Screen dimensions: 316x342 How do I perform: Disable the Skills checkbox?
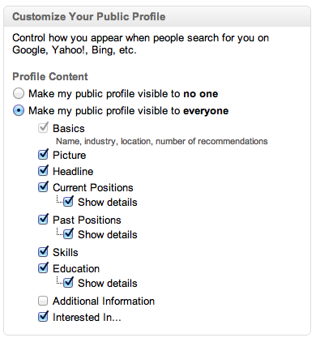pyautogui.click(x=43, y=251)
